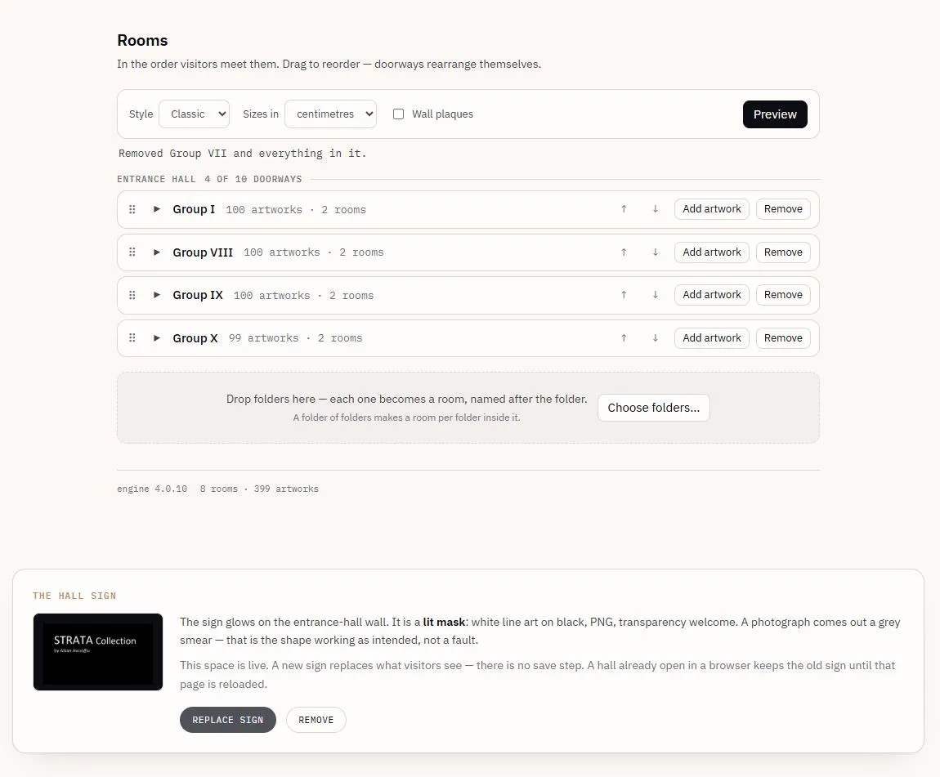Image resolution: width=940 pixels, height=777 pixels.
Task: Click the 'engine 4.0.10' footer text
Action: click(x=152, y=489)
